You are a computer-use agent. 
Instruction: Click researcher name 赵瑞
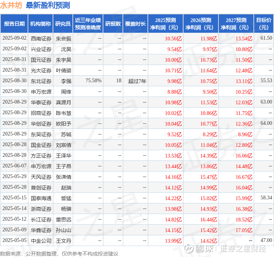tap(66, 188)
